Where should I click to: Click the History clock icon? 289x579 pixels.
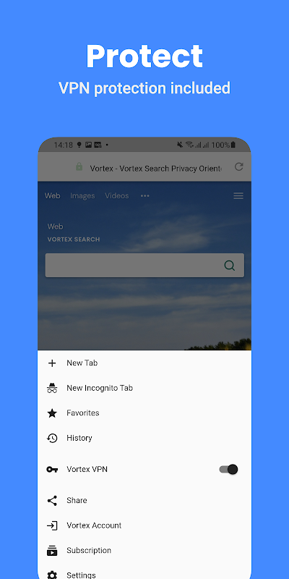coord(52,439)
